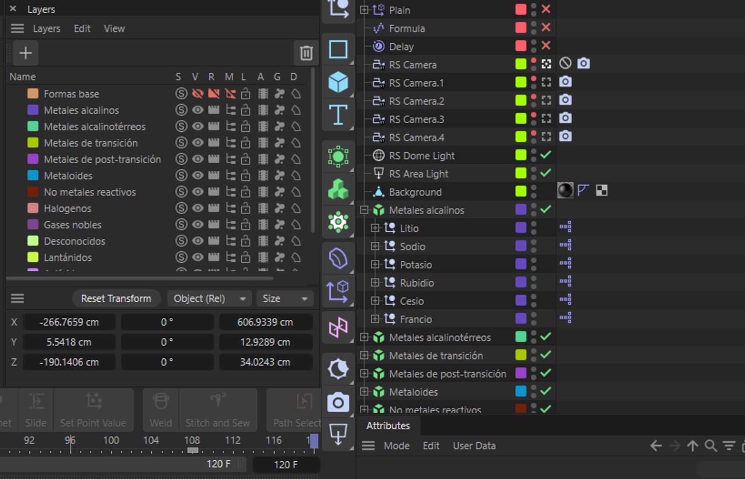745x479 pixels.
Task: Click the Weld tool icon
Action: (x=161, y=410)
